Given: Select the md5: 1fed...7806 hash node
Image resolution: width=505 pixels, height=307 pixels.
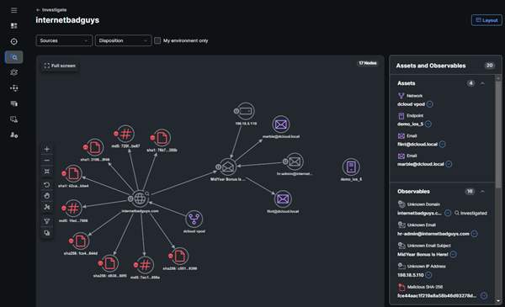Looking at the screenshot, I should click(73, 209).
